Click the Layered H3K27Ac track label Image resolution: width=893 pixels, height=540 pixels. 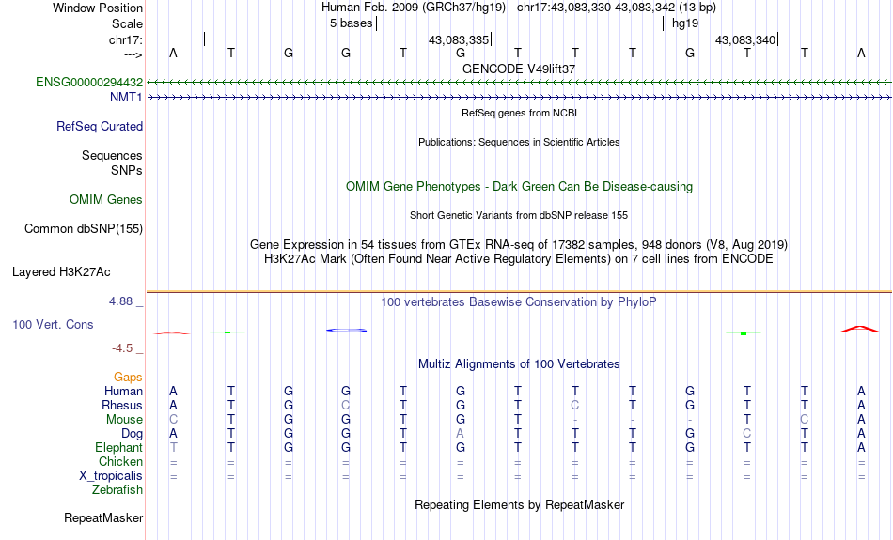pyautogui.click(x=61, y=272)
